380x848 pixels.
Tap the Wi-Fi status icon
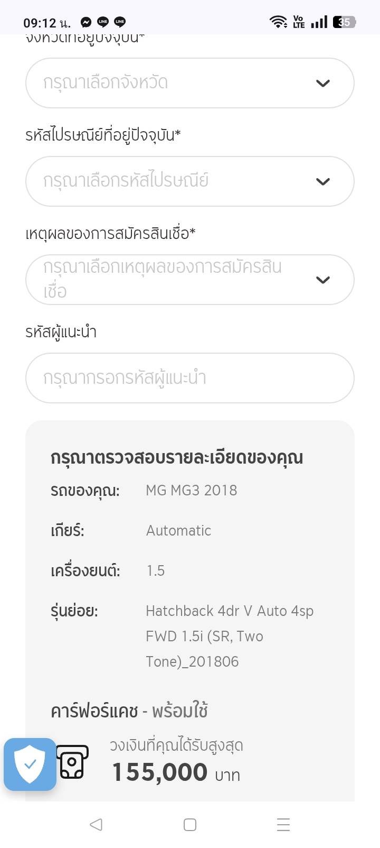tap(278, 22)
